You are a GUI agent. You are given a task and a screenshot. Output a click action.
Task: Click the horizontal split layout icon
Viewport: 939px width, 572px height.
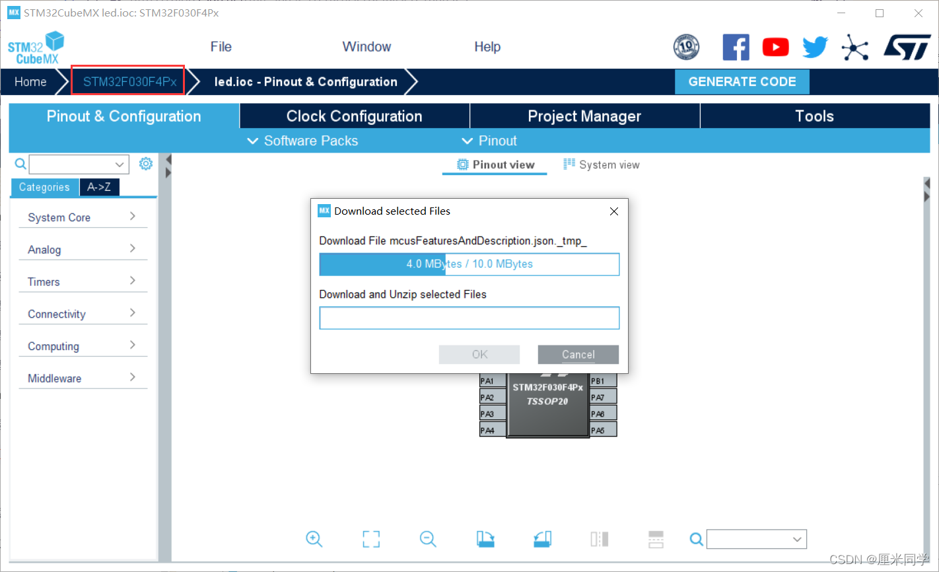coord(656,539)
